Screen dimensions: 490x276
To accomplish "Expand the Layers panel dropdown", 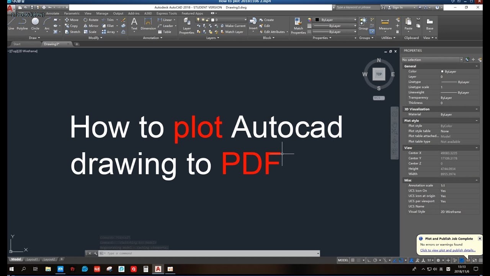I will [x=212, y=38].
